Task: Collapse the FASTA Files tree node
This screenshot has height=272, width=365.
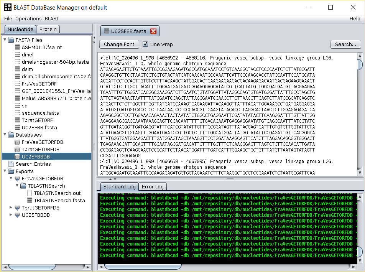Action: tap(5, 40)
